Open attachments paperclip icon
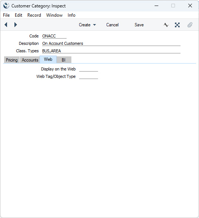 190,25
